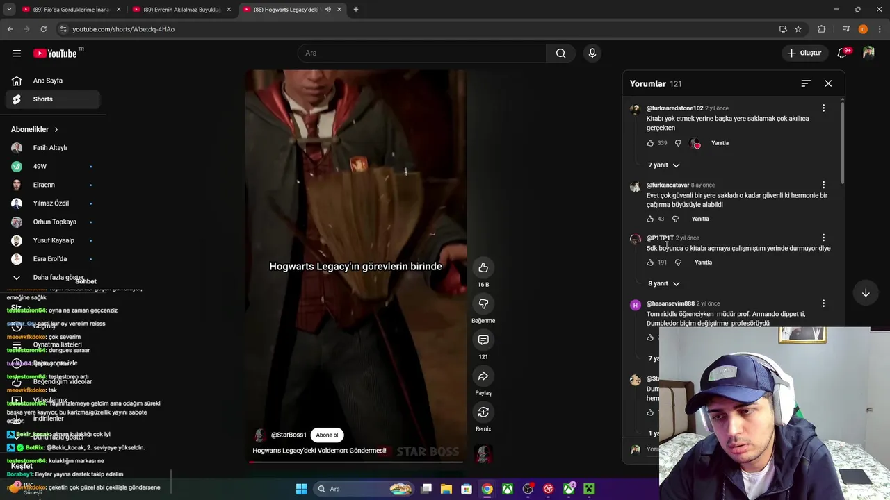
Task: Mute the Hogwarts Legacy tab audio icon
Action: 327,10
